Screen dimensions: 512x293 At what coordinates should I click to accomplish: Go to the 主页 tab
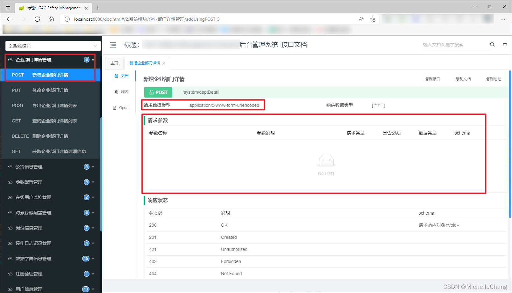coord(114,63)
